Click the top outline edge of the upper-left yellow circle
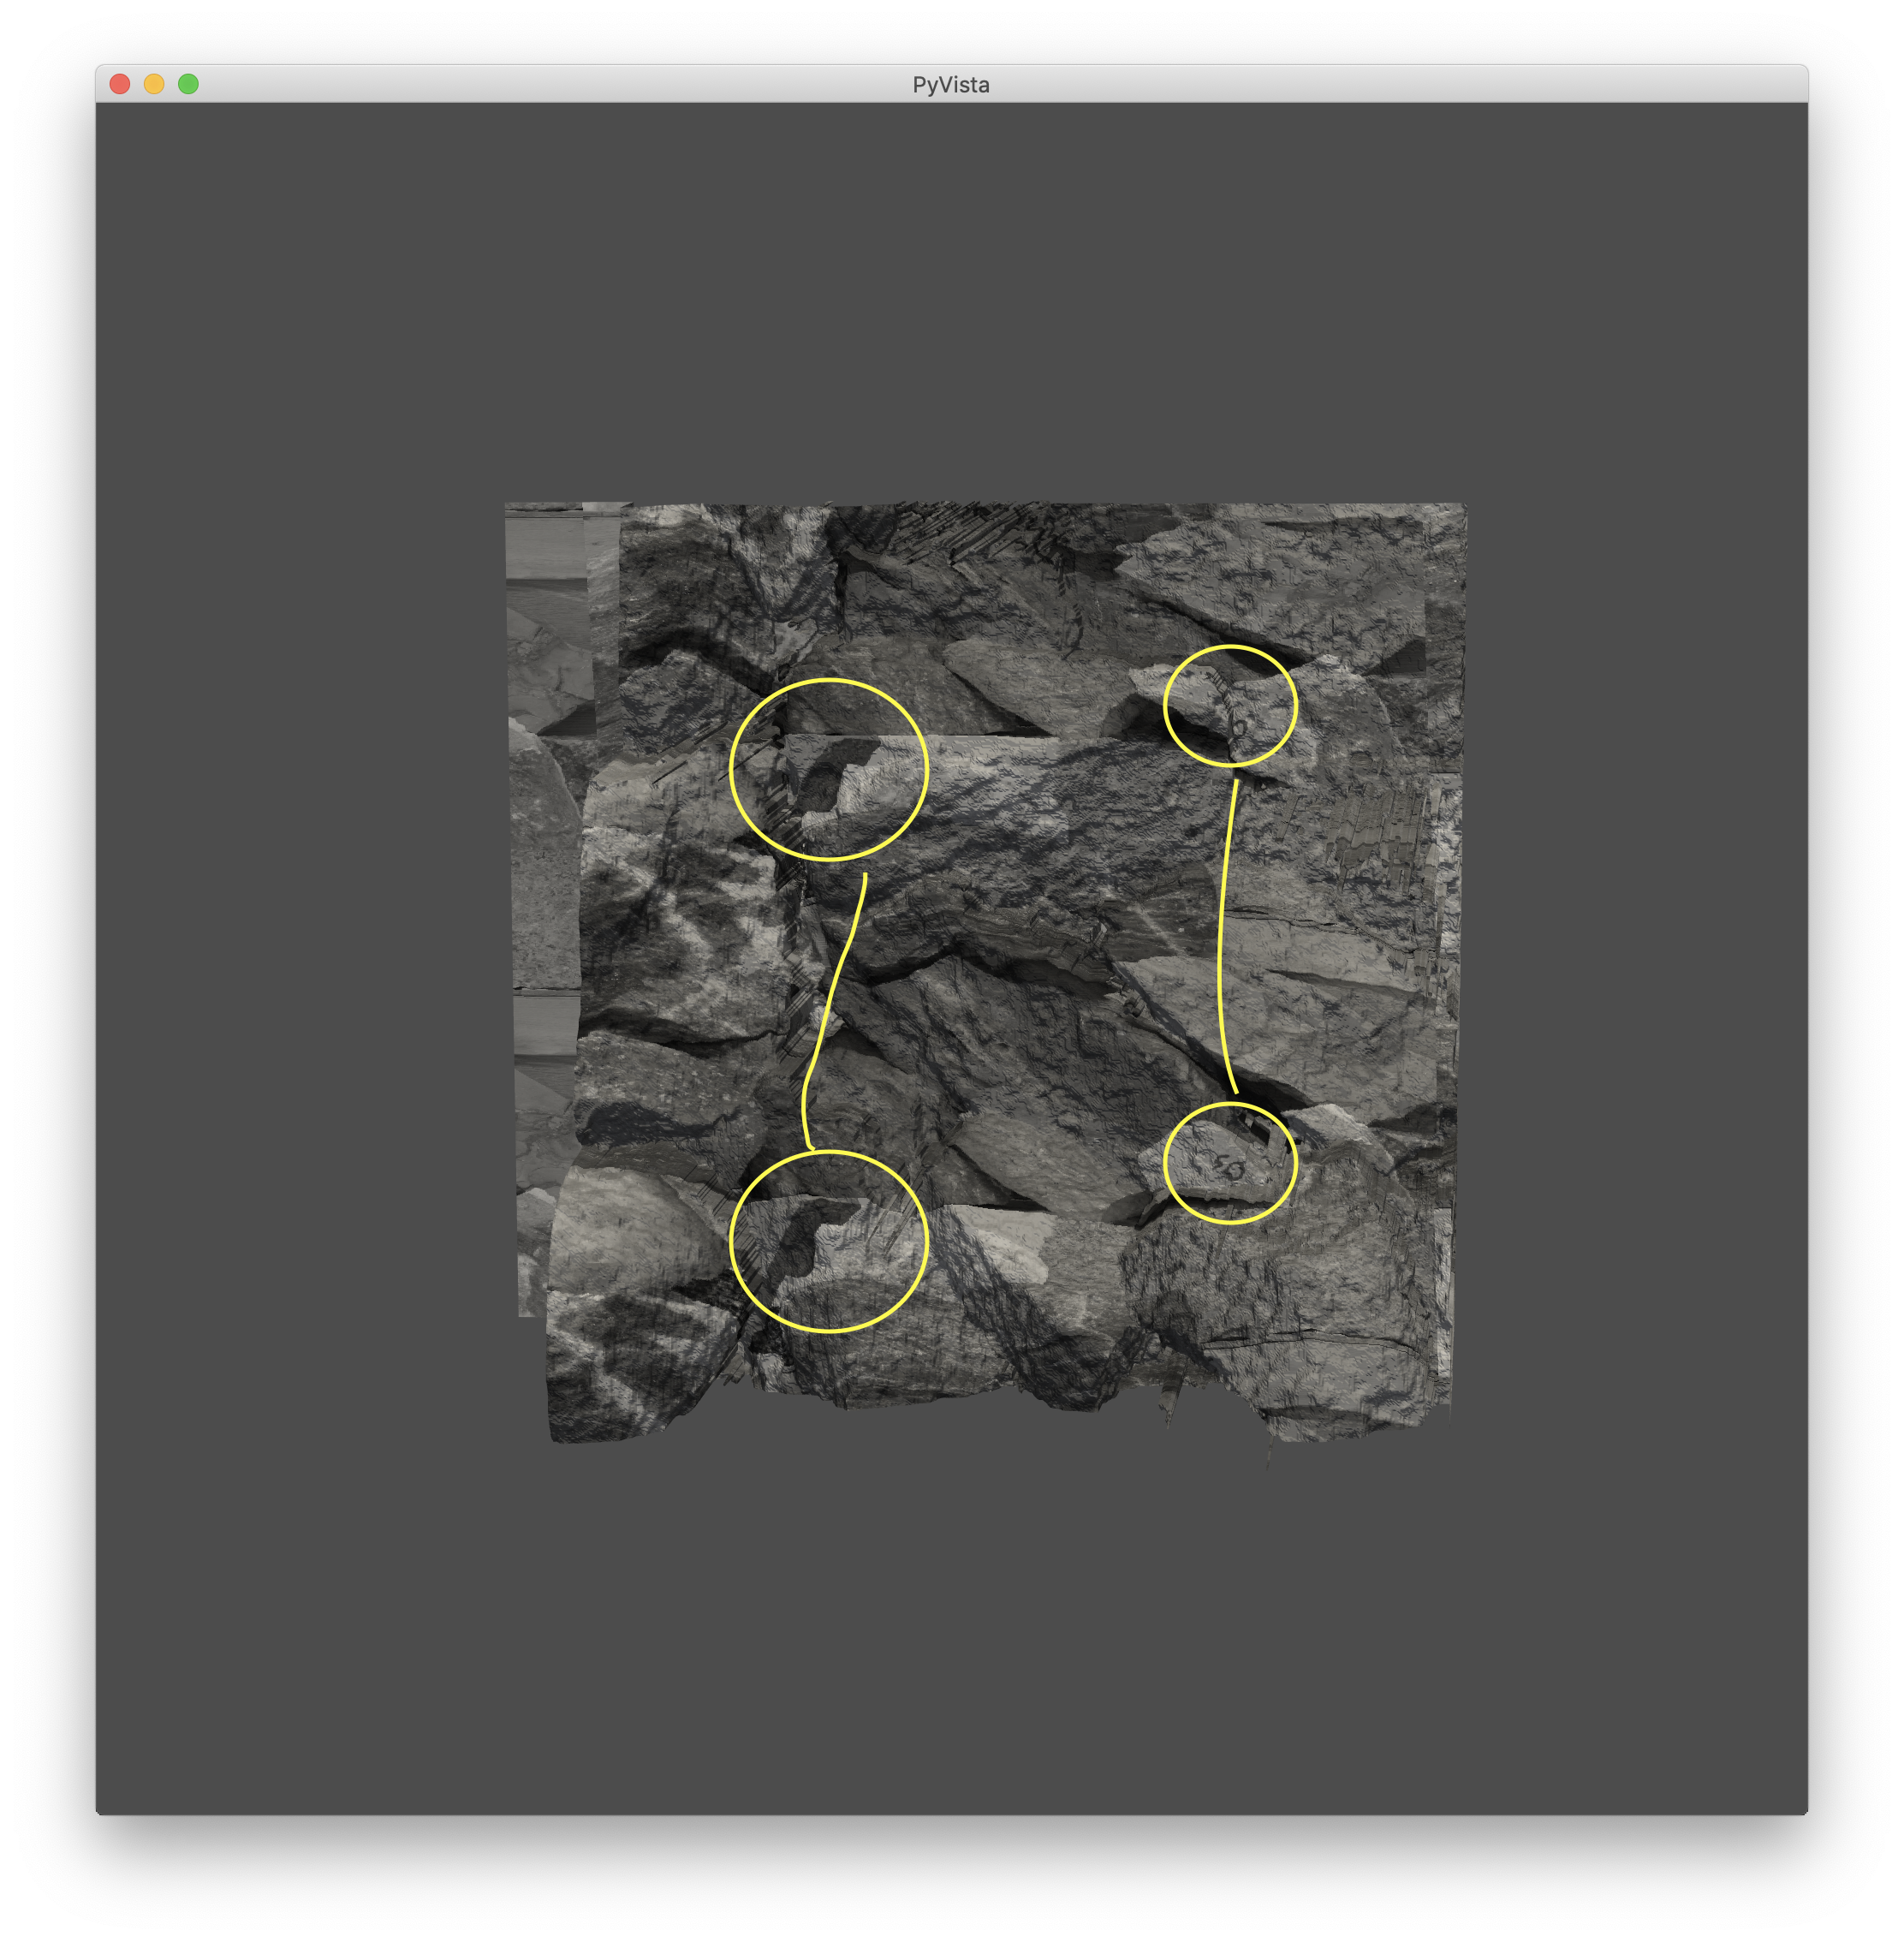 [829, 680]
